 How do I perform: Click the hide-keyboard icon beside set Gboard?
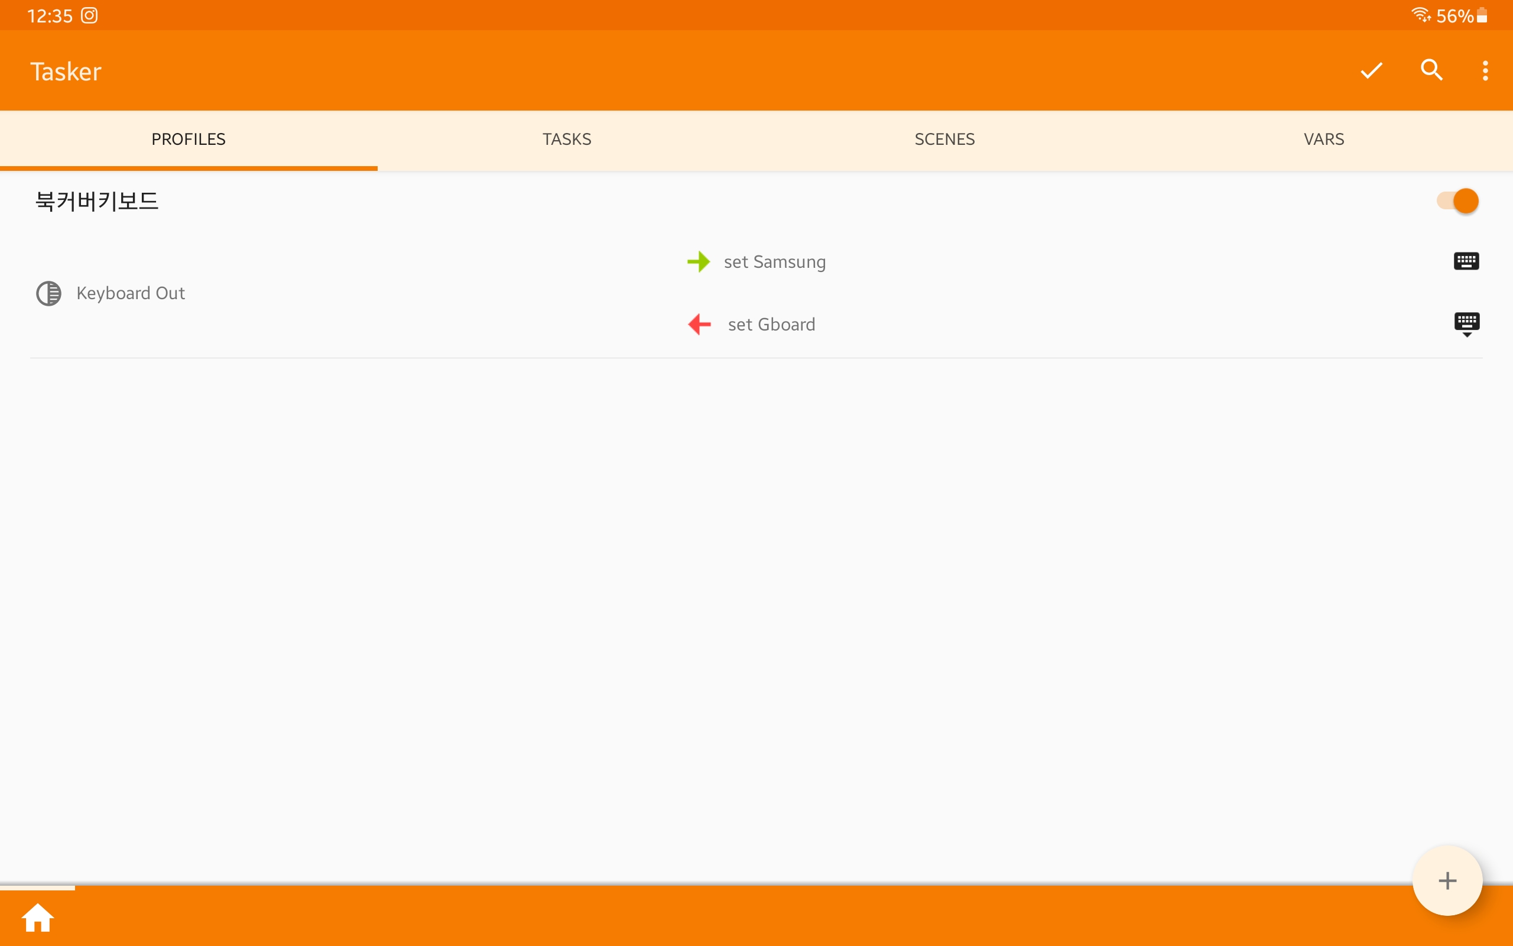point(1466,324)
